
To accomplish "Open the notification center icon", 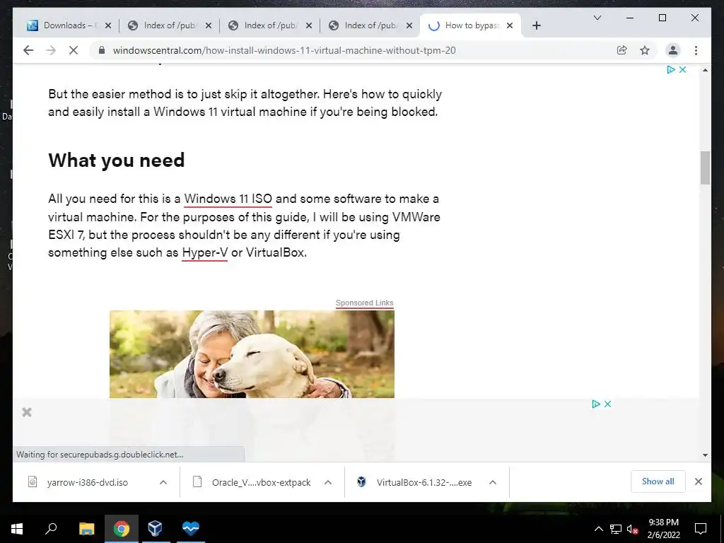I will (701, 529).
